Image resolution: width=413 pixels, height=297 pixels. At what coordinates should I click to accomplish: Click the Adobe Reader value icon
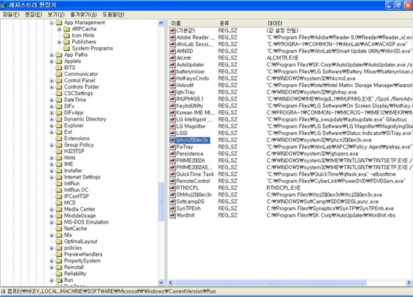click(172, 37)
